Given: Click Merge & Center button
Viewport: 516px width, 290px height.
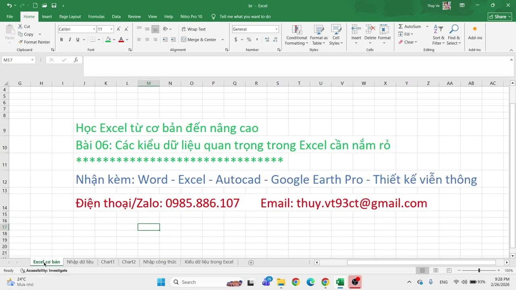Looking at the screenshot, I should click(x=199, y=39).
